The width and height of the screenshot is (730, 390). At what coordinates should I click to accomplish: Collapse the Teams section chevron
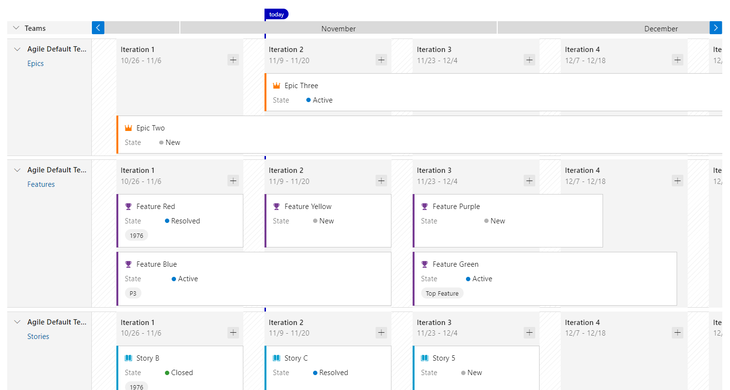[16, 27]
